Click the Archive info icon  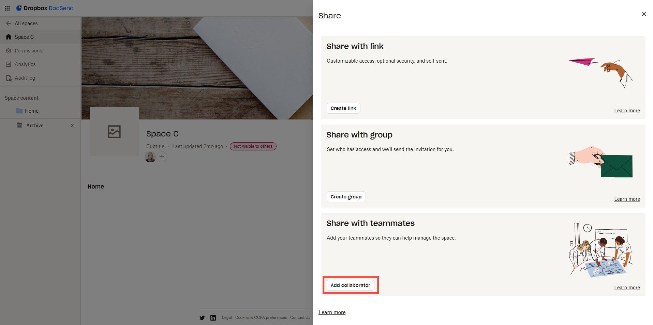click(x=73, y=126)
